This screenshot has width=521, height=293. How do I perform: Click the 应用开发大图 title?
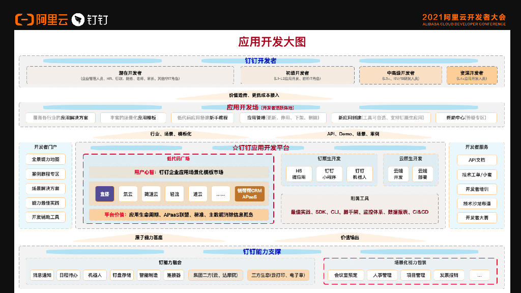point(272,42)
